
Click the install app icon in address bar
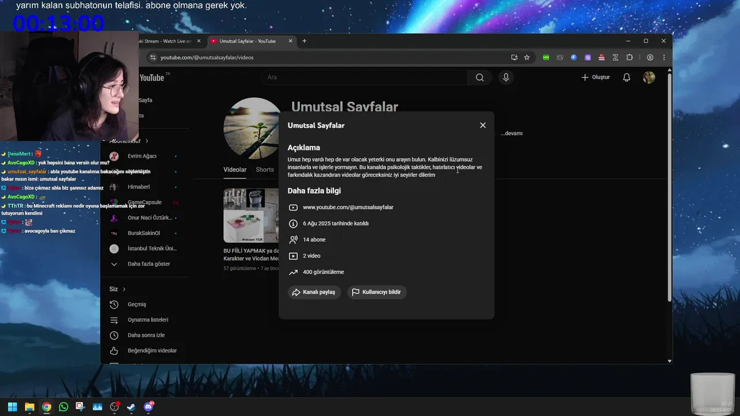(514, 58)
